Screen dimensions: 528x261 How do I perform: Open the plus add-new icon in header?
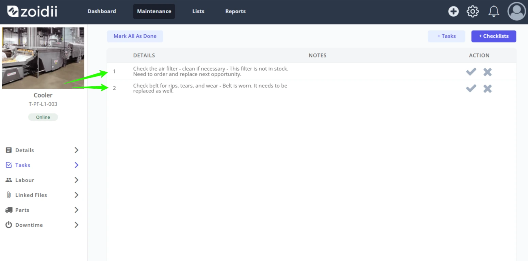(453, 11)
